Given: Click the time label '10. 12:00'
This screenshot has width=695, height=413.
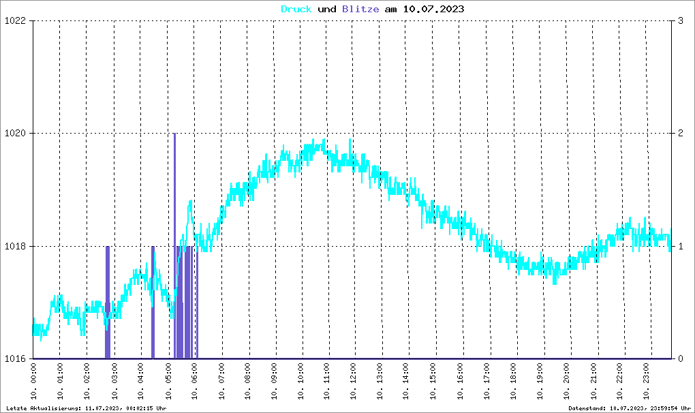Looking at the screenshot, I should tap(353, 381).
